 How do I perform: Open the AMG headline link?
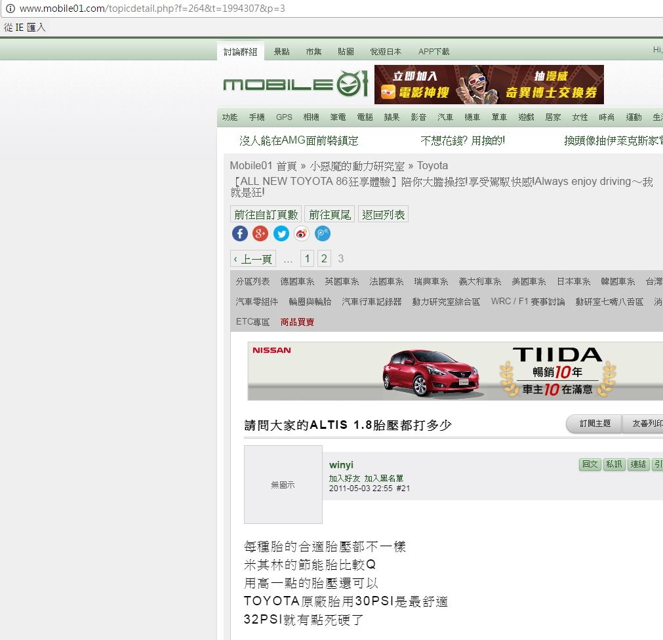tap(299, 140)
